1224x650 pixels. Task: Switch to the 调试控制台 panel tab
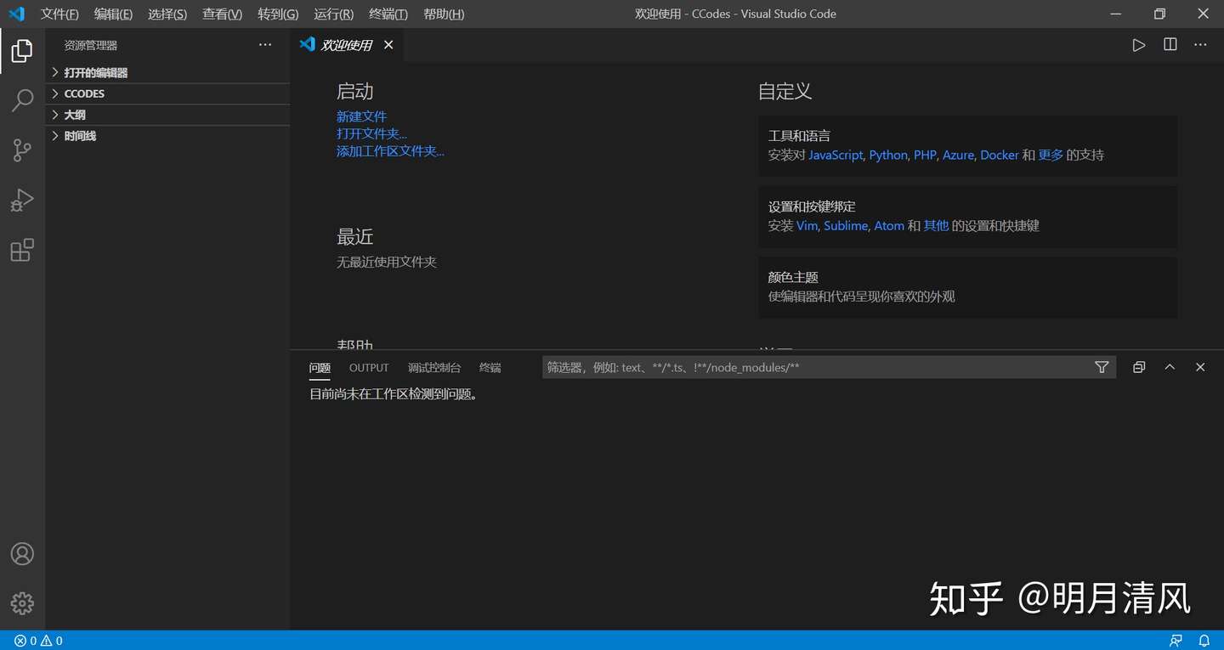[434, 368]
